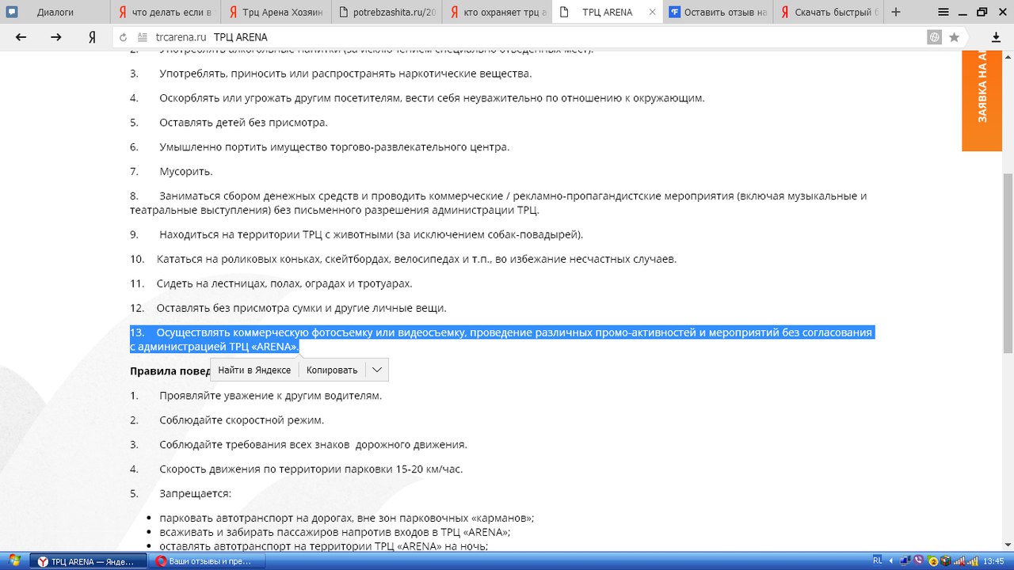Image resolution: width=1014 pixels, height=570 pixels.
Task: Click rule 'Сидеть на лестницах, полах, оградах'
Action: pos(284,283)
